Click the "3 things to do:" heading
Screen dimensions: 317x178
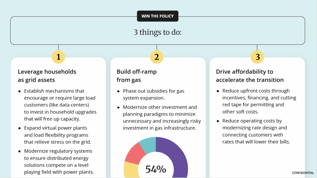[x=158, y=32]
